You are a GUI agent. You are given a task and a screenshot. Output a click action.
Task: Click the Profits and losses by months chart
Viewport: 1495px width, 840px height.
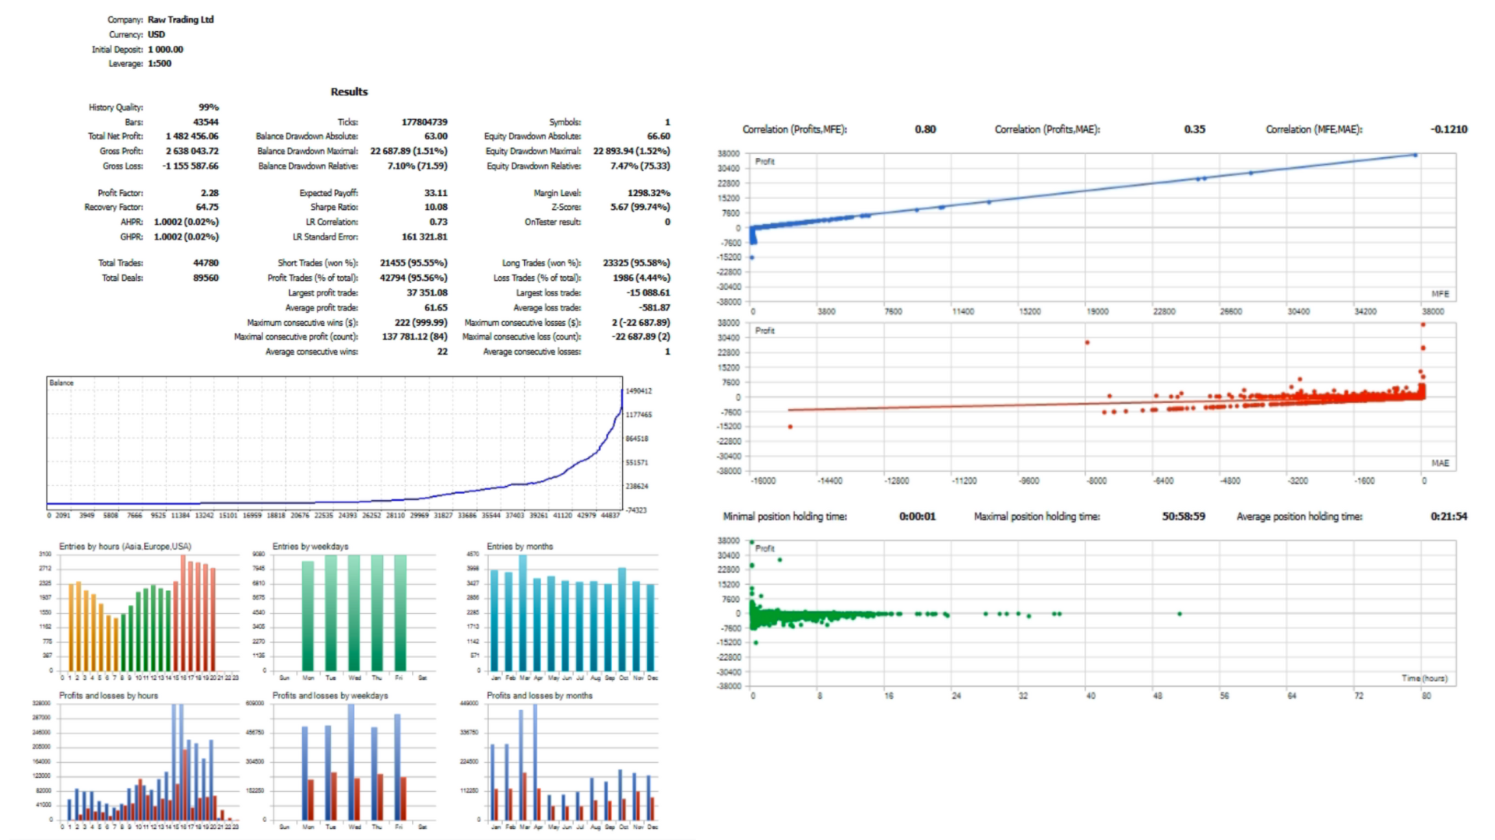572,762
